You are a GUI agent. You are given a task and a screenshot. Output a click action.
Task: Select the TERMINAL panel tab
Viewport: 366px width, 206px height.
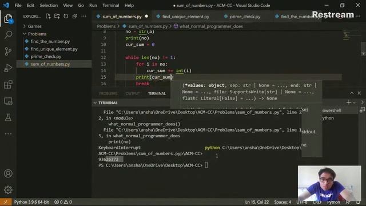(157, 93)
